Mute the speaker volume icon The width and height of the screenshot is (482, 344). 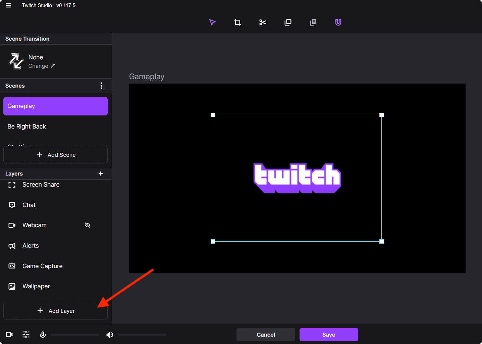click(110, 335)
